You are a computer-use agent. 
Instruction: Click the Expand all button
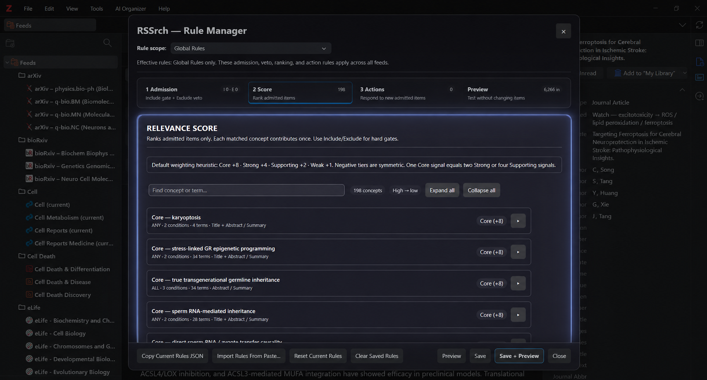442,190
